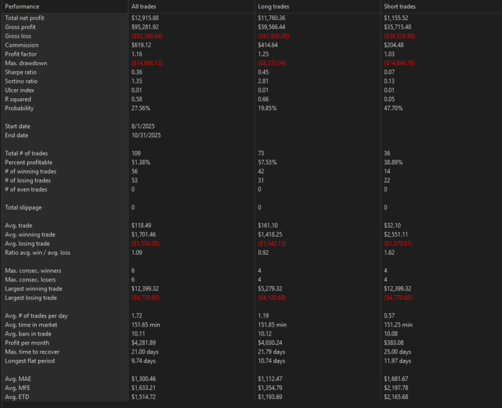This screenshot has width=502, height=408.
Task: Select Long trades Sortino ratio 2.81
Action: pyautogui.click(x=263, y=81)
